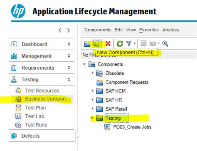
Task: Click the New Component toolbar icon
Action: (x=96, y=44)
